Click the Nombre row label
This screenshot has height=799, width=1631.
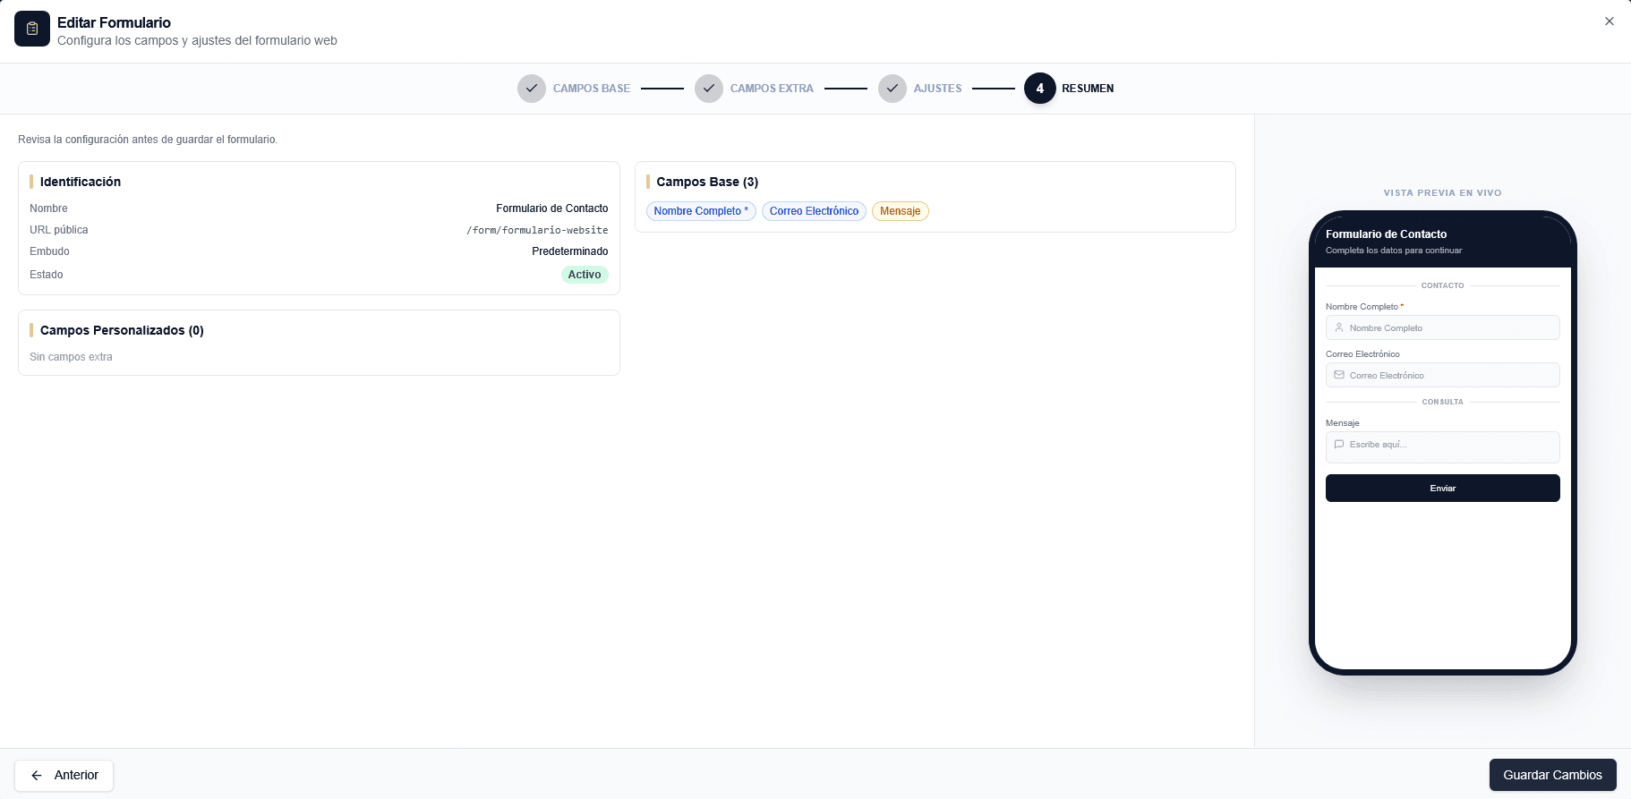click(48, 208)
